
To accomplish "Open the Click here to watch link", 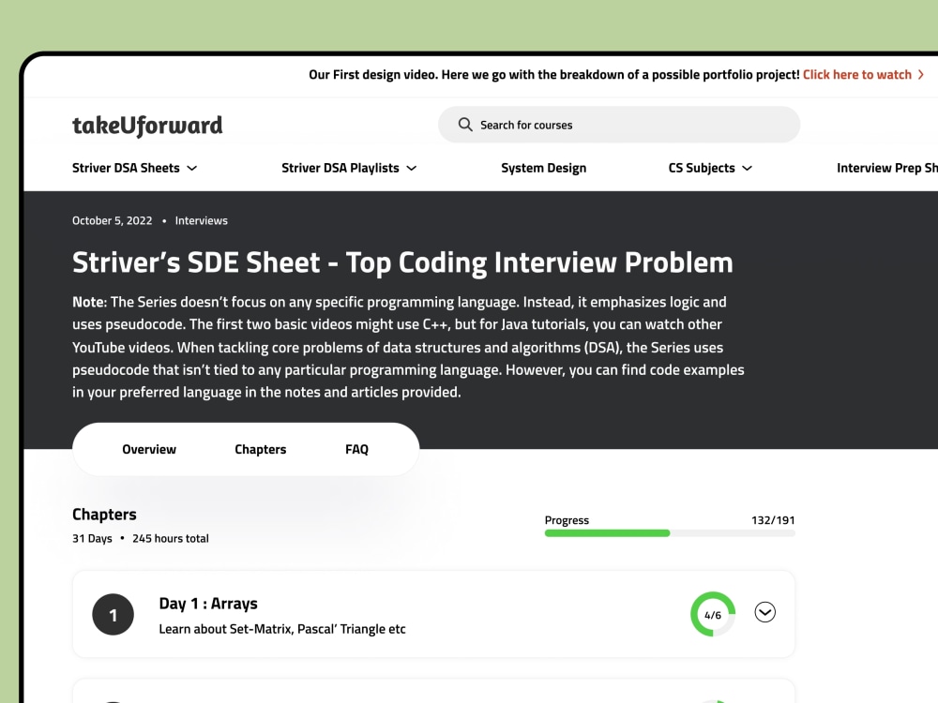I will point(856,75).
